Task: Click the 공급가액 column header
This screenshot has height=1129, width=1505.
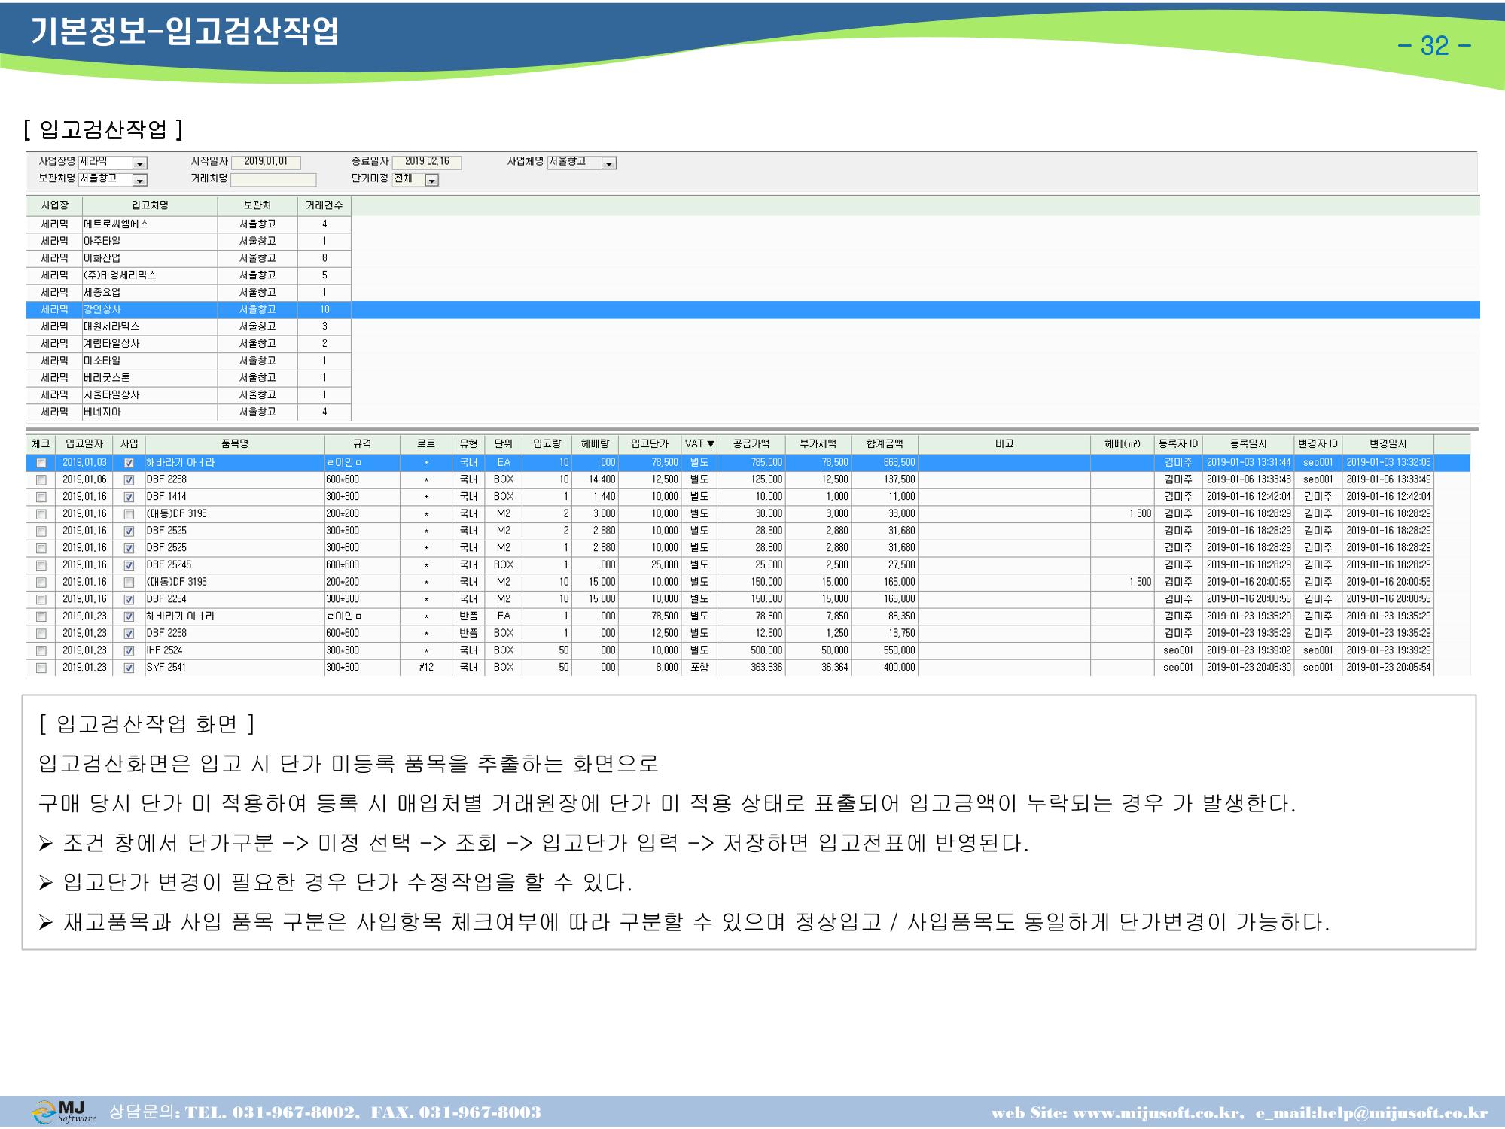Action: click(751, 444)
